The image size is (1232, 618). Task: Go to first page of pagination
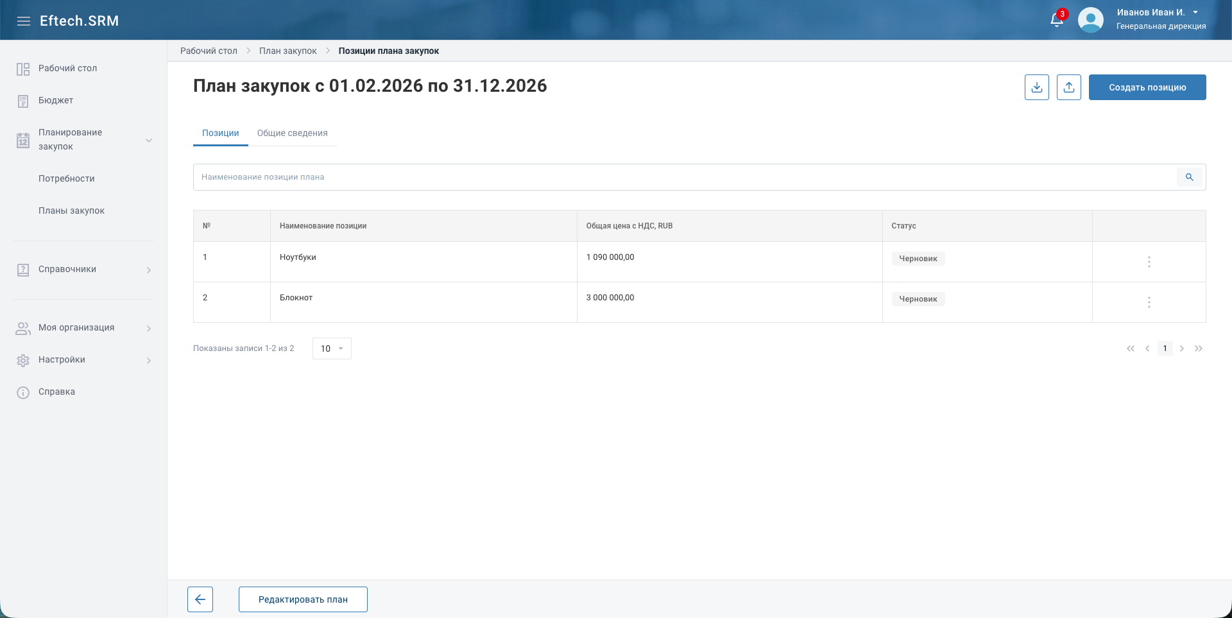pyautogui.click(x=1131, y=348)
